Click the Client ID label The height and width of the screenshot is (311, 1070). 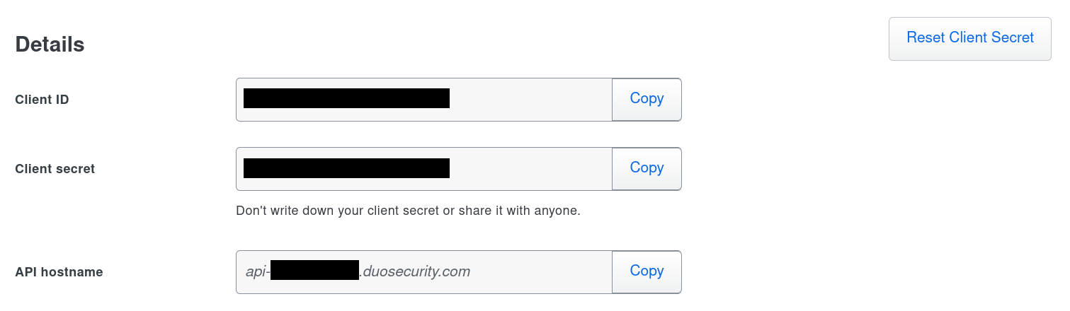pyautogui.click(x=42, y=100)
